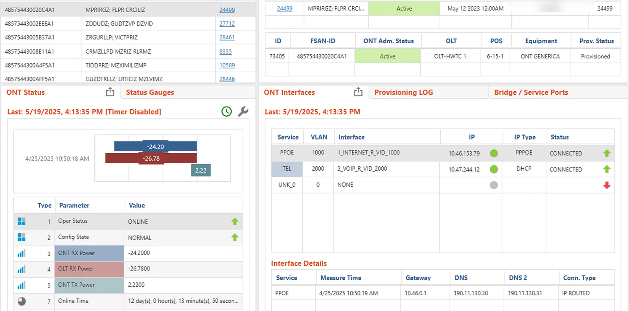The height and width of the screenshot is (311, 629).
Task: Click the export icon beside ONT Status
Action: (110, 92)
